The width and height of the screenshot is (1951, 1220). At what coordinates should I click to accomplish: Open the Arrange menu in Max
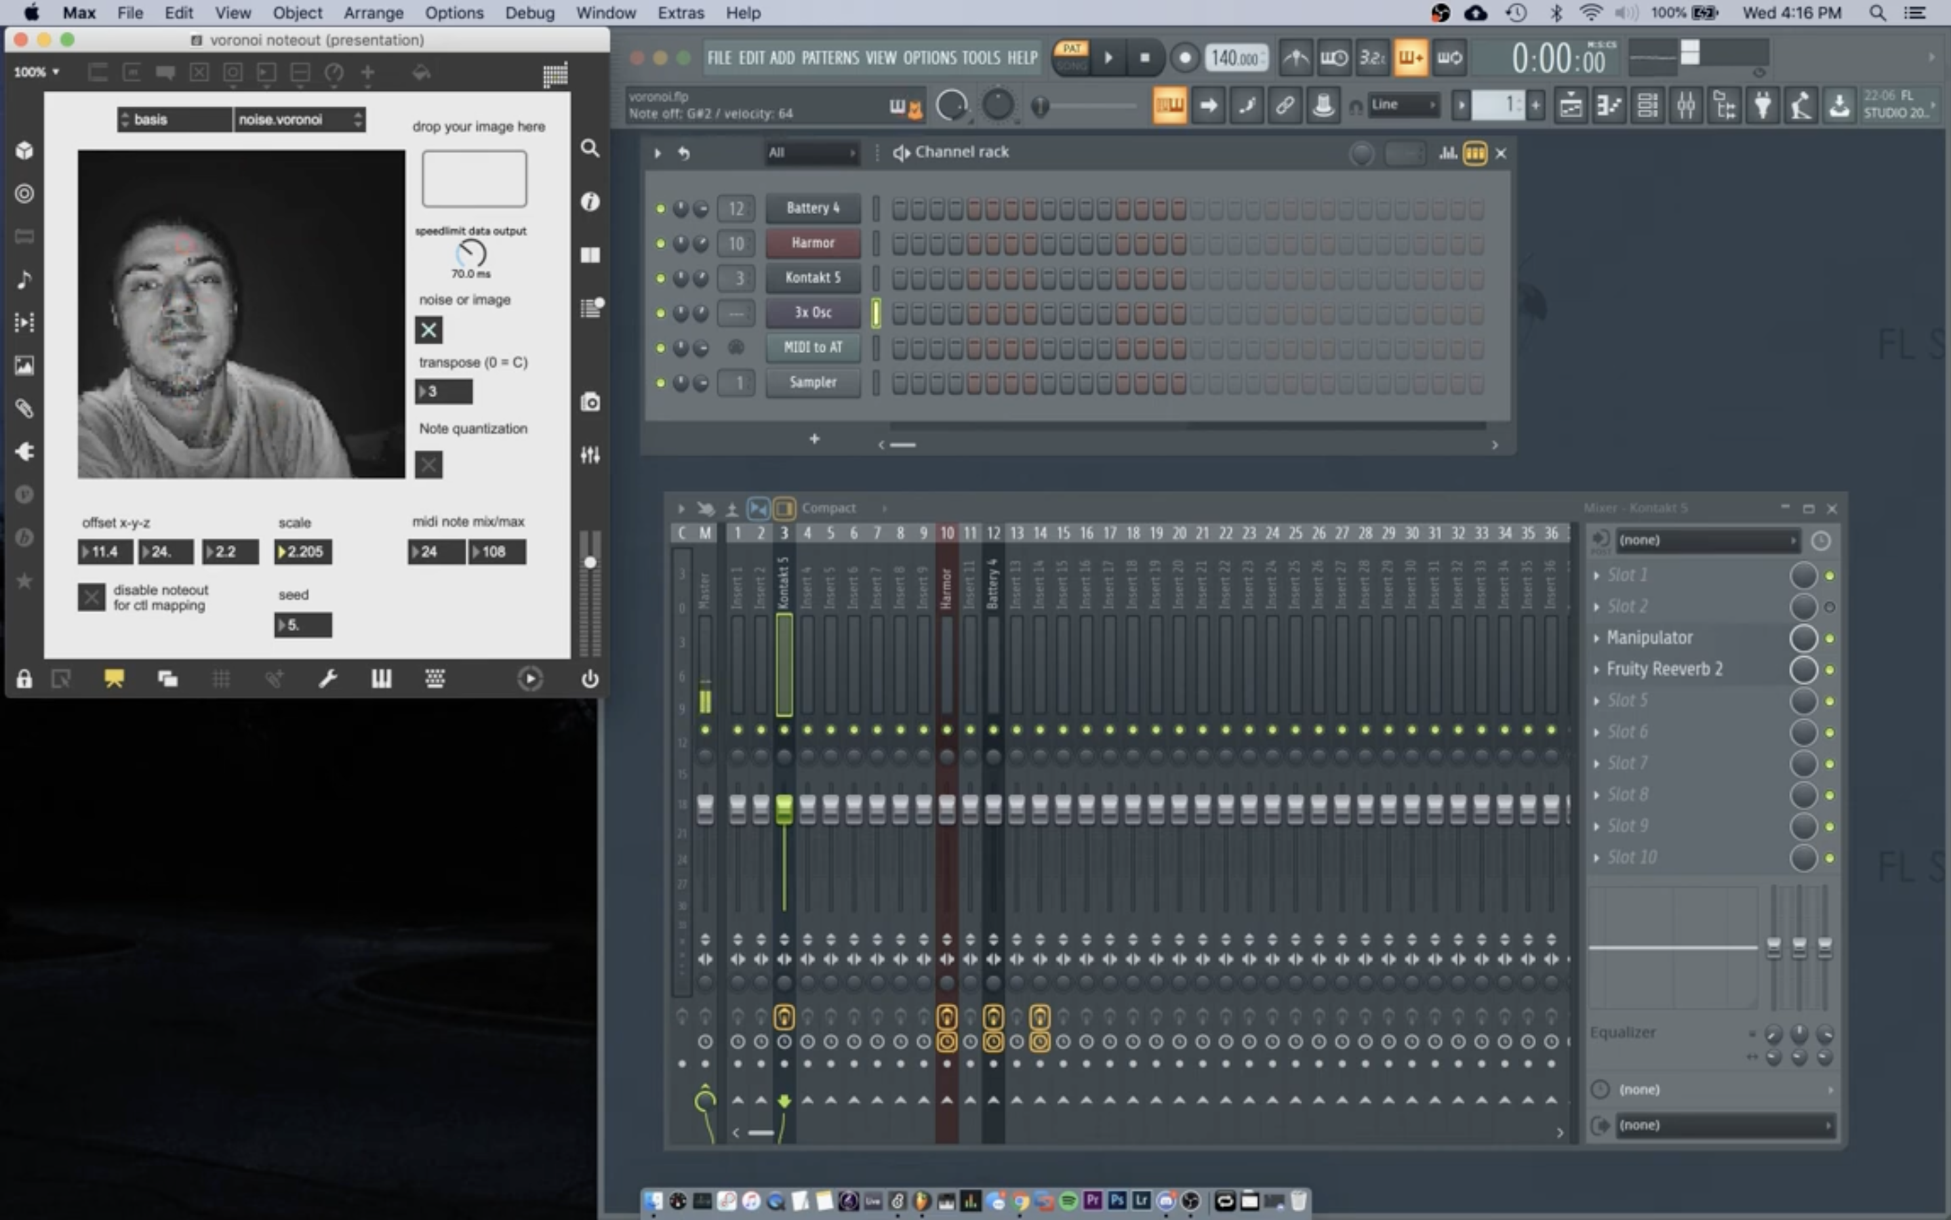[373, 13]
